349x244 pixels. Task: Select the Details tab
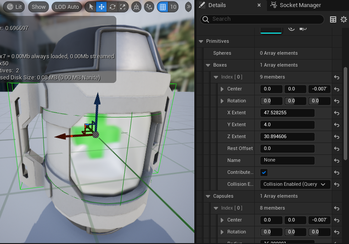pyautogui.click(x=217, y=5)
